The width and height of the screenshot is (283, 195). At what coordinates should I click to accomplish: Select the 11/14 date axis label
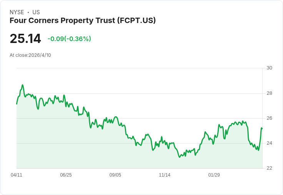pyautogui.click(x=165, y=175)
